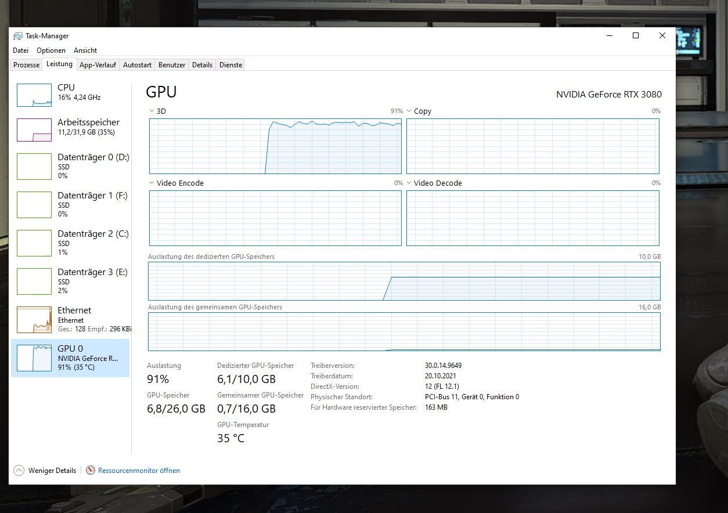Open the Details tab
Screen dimensions: 728x513
point(202,65)
